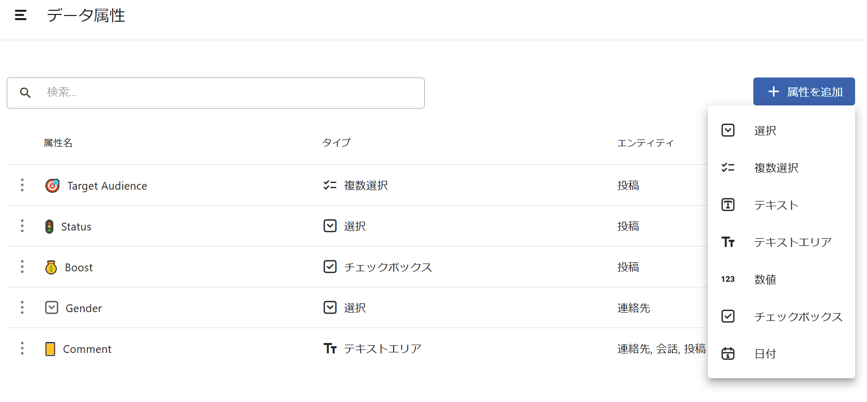Click the search magnifier icon
This screenshot has height=402, width=867.
[x=25, y=92]
